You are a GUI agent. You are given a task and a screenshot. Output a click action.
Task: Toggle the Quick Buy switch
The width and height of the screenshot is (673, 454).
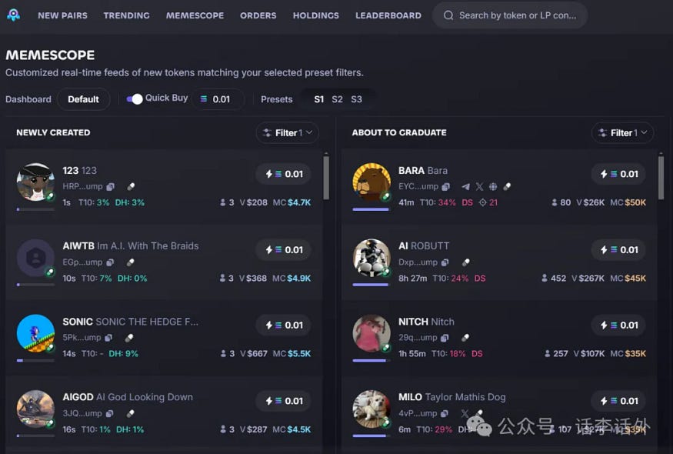(135, 98)
